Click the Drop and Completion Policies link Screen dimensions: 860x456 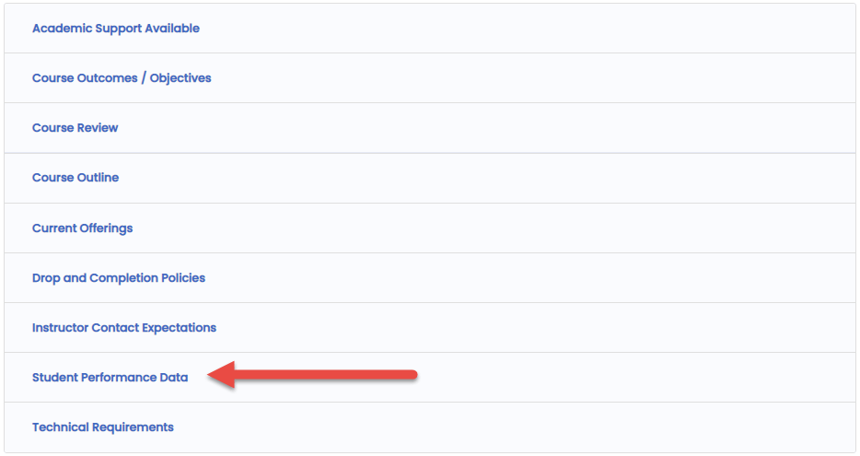[118, 278]
